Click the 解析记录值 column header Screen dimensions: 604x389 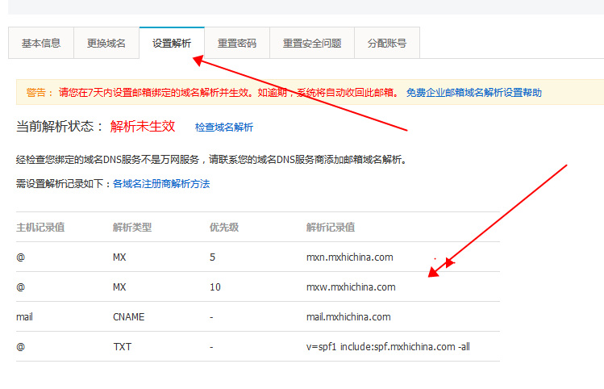click(x=331, y=228)
